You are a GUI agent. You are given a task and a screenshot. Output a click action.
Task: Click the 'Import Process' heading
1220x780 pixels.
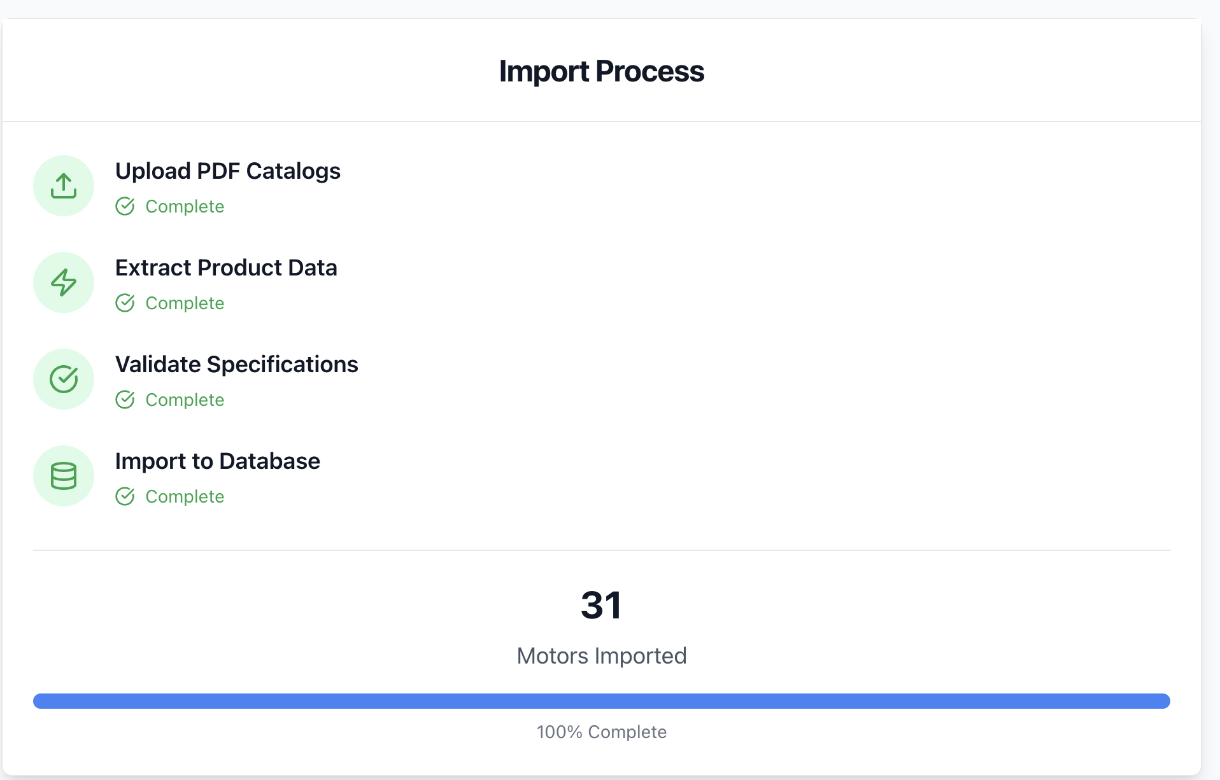[602, 71]
